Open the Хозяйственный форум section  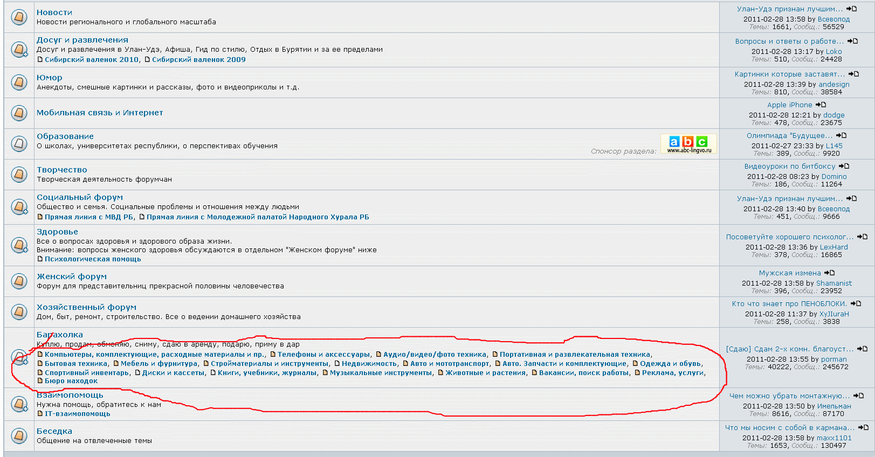pyautogui.click(x=87, y=307)
